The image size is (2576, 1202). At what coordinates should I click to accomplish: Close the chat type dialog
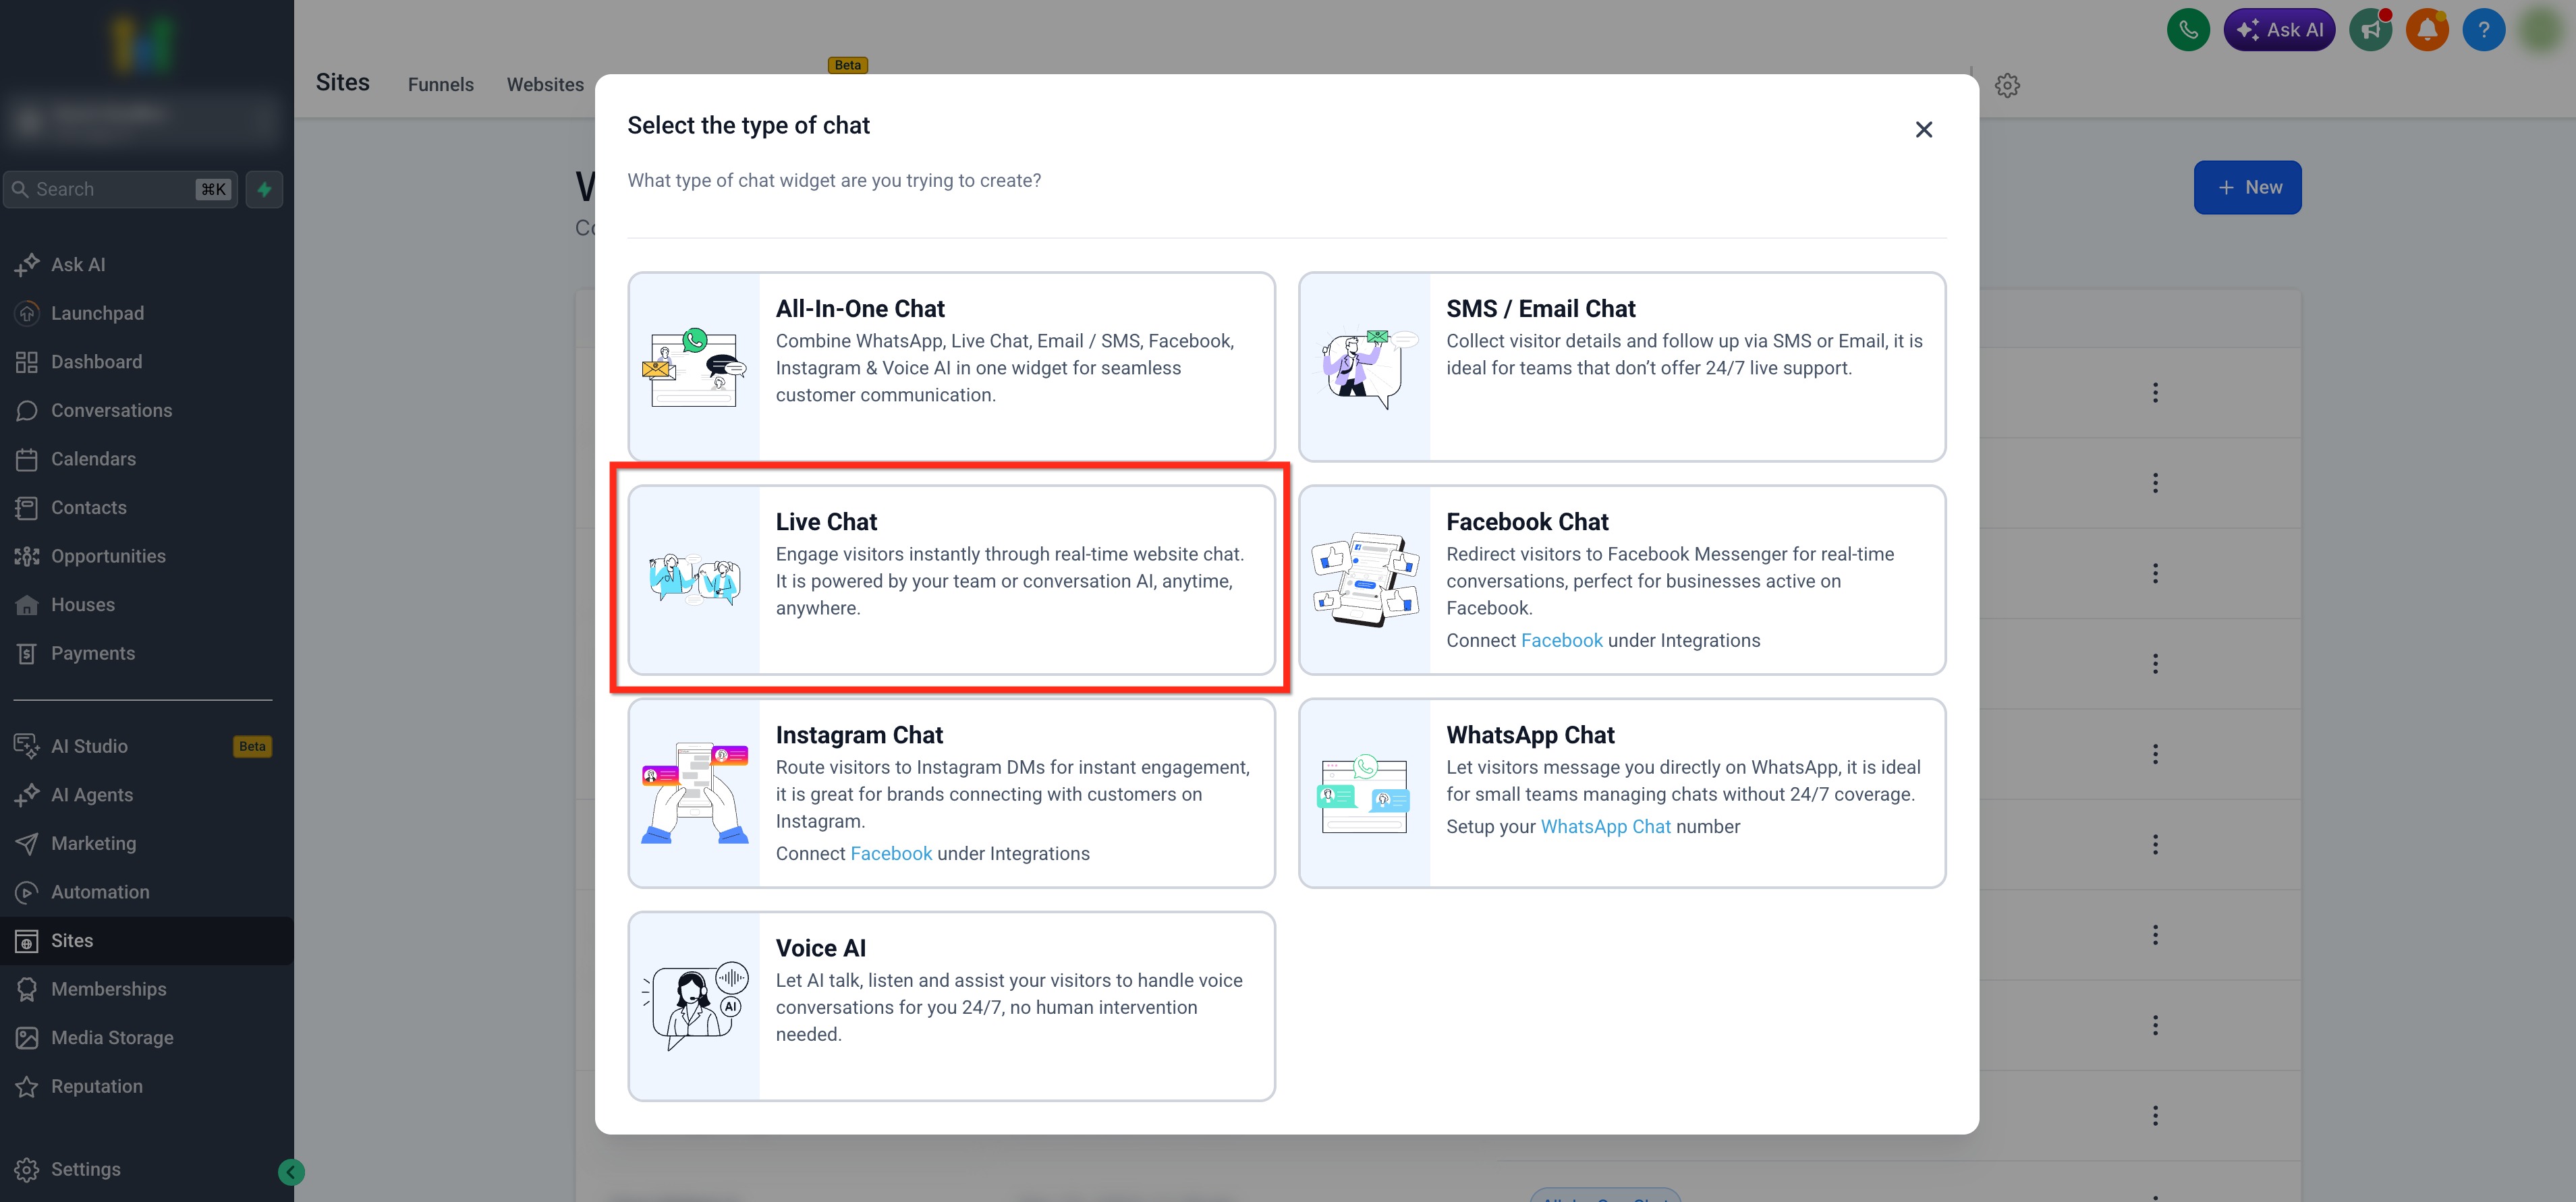coord(1923,130)
